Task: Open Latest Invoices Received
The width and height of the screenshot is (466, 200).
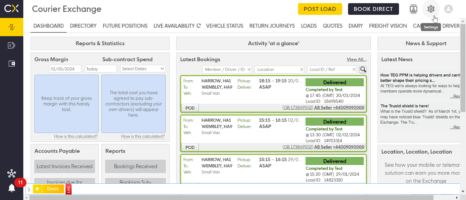Action: pos(65,166)
